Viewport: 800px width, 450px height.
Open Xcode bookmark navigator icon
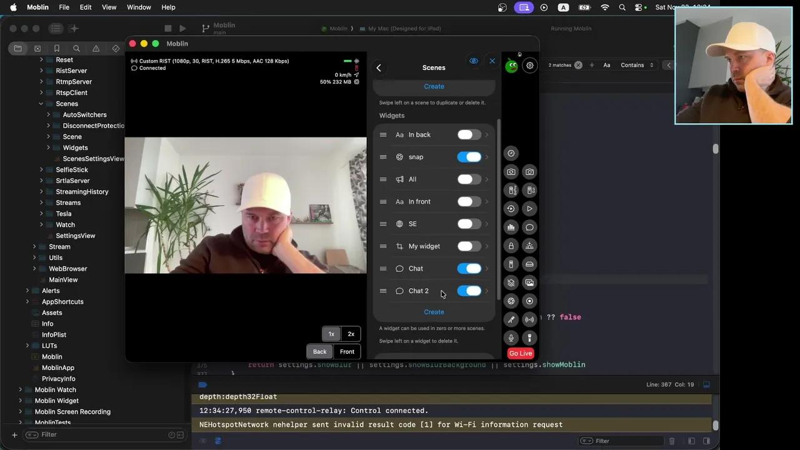(x=57, y=48)
